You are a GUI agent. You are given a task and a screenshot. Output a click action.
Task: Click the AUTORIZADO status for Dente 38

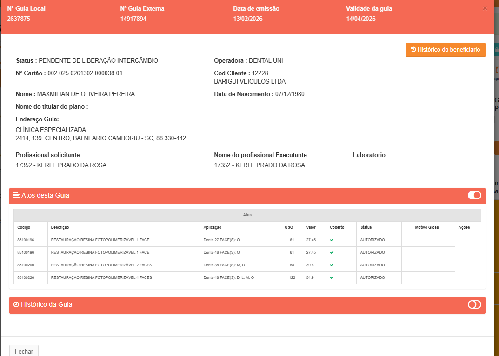pyautogui.click(x=373, y=265)
